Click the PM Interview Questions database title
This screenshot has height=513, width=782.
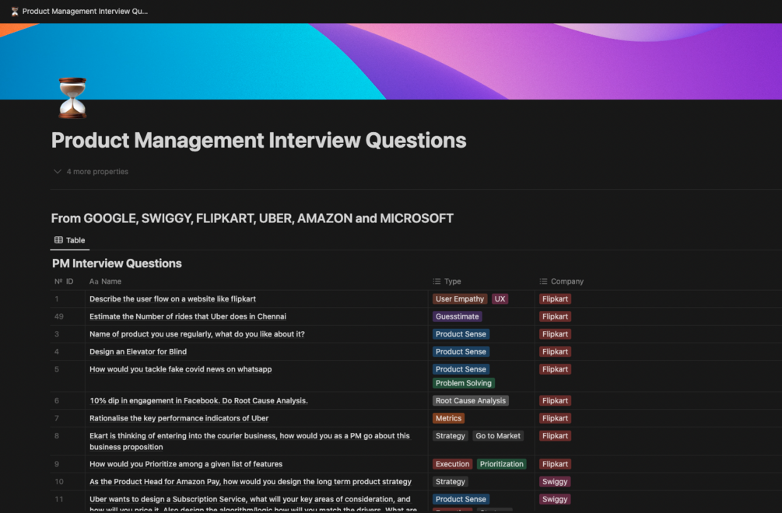coord(117,263)
